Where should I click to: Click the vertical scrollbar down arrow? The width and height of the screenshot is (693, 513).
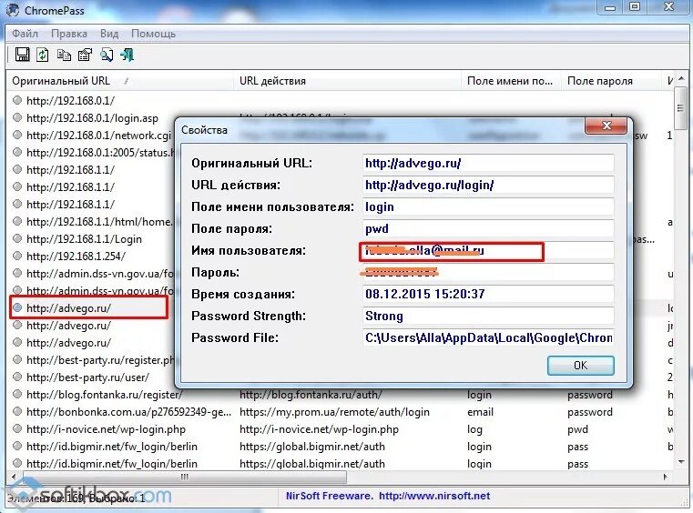coord(681,462)
